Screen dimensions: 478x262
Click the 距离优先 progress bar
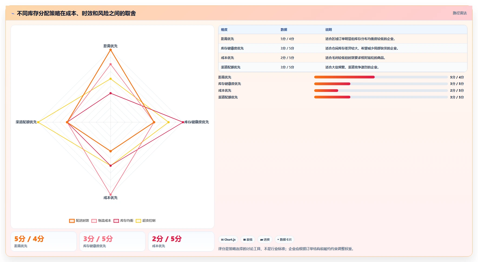point(381,77)
